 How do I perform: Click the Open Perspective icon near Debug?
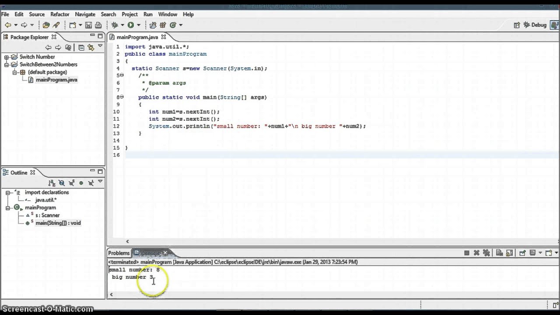tap(517, 25)
